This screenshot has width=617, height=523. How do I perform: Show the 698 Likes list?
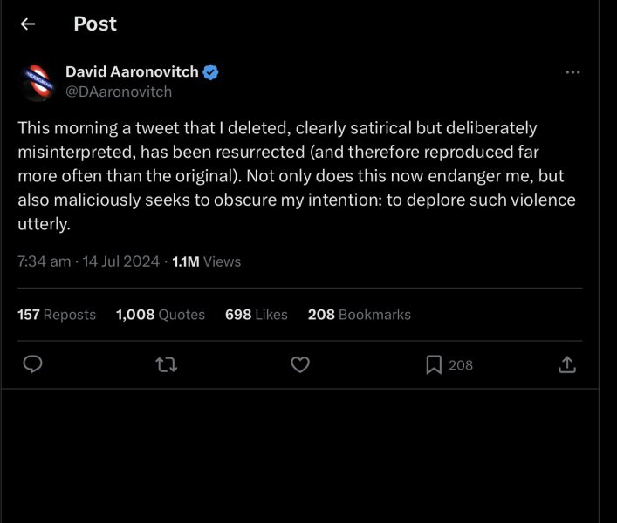pos(256,315)
